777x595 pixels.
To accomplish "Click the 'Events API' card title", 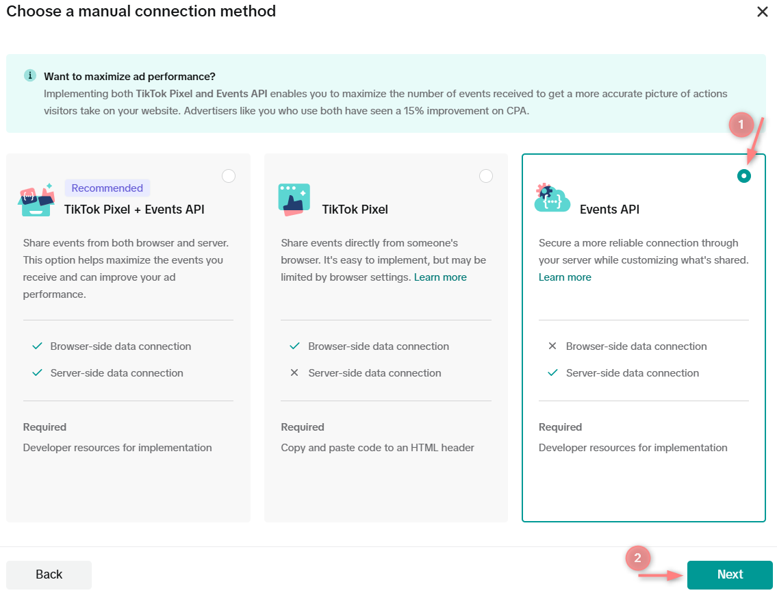I will [x=609, y=210].
